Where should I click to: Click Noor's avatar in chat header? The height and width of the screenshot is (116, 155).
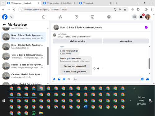coord(56,27)
